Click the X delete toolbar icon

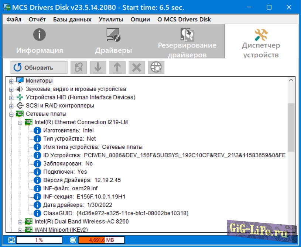pyautogui.click(x=136, y=67)
